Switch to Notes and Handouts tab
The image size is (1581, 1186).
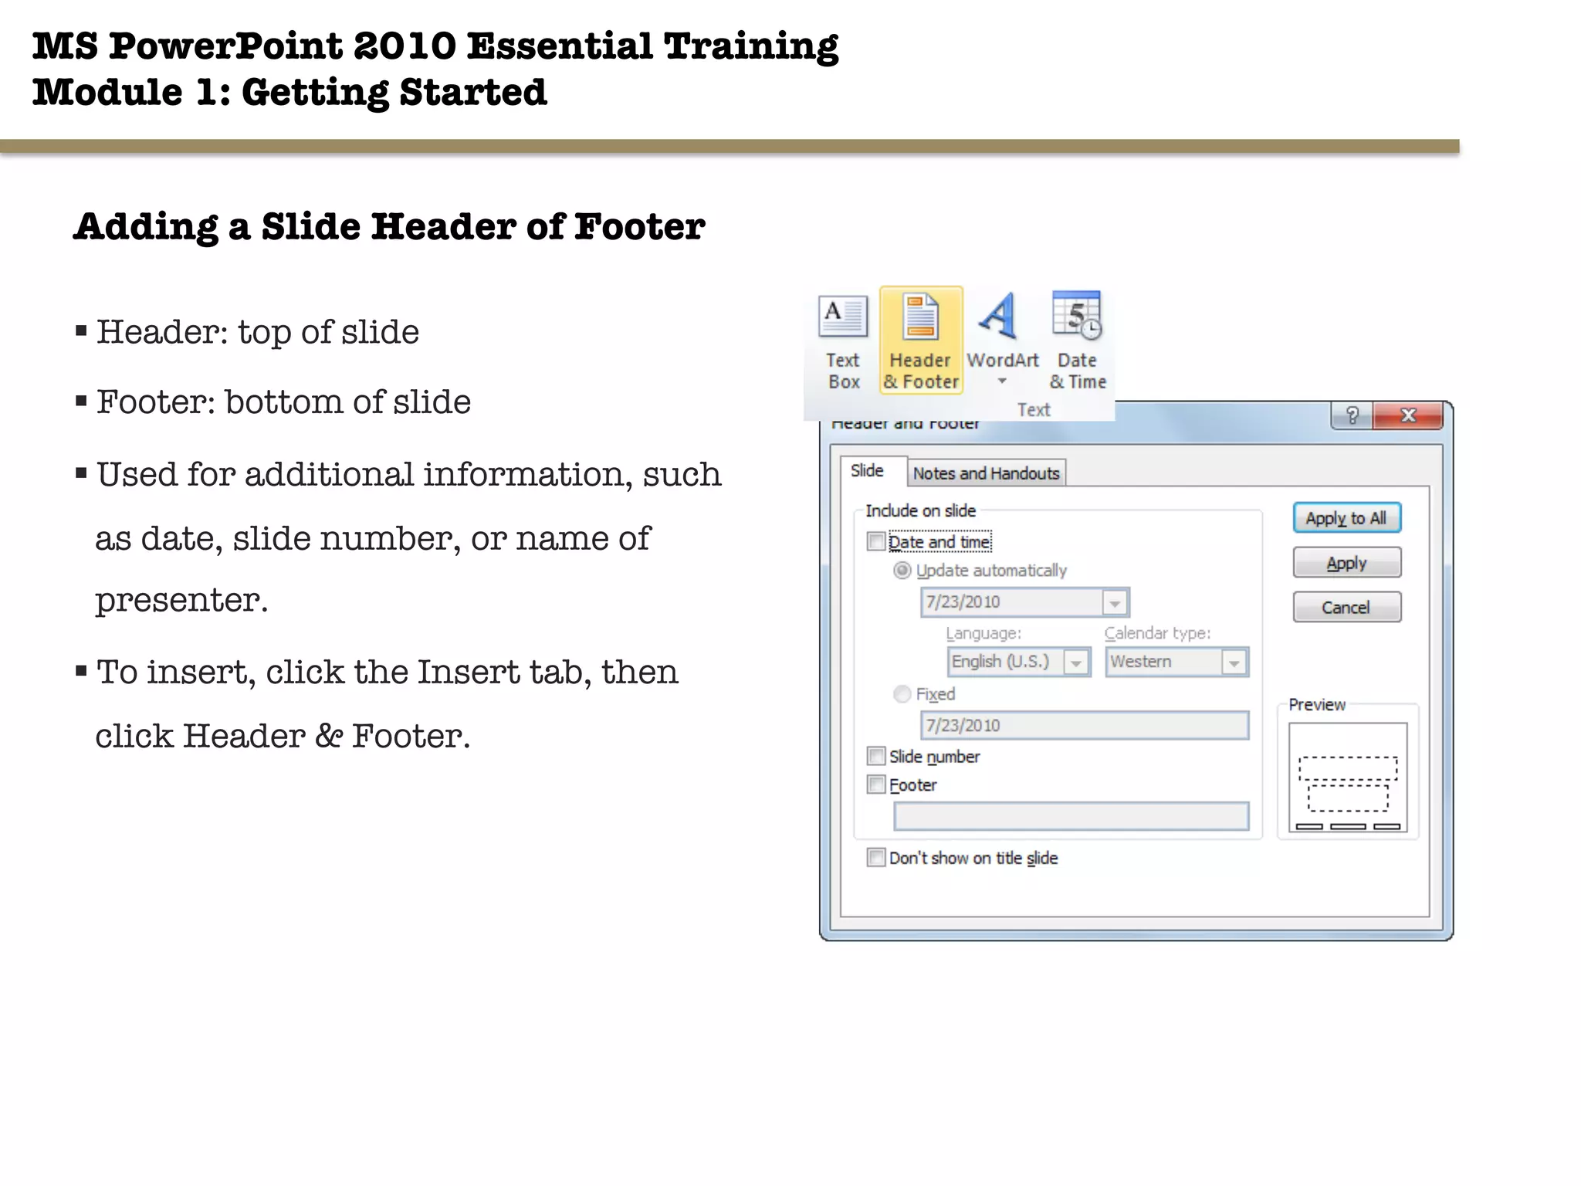click(986, 473)
